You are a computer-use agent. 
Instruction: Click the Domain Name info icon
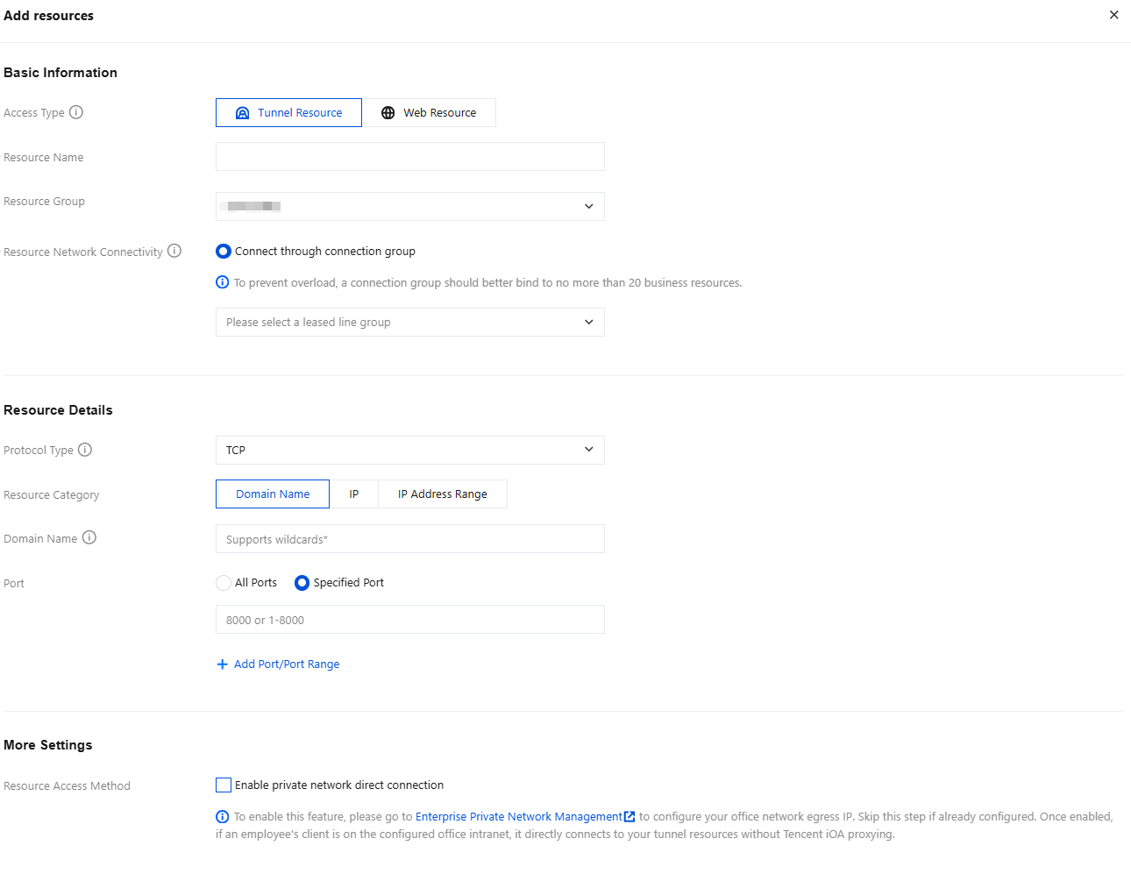89,537
